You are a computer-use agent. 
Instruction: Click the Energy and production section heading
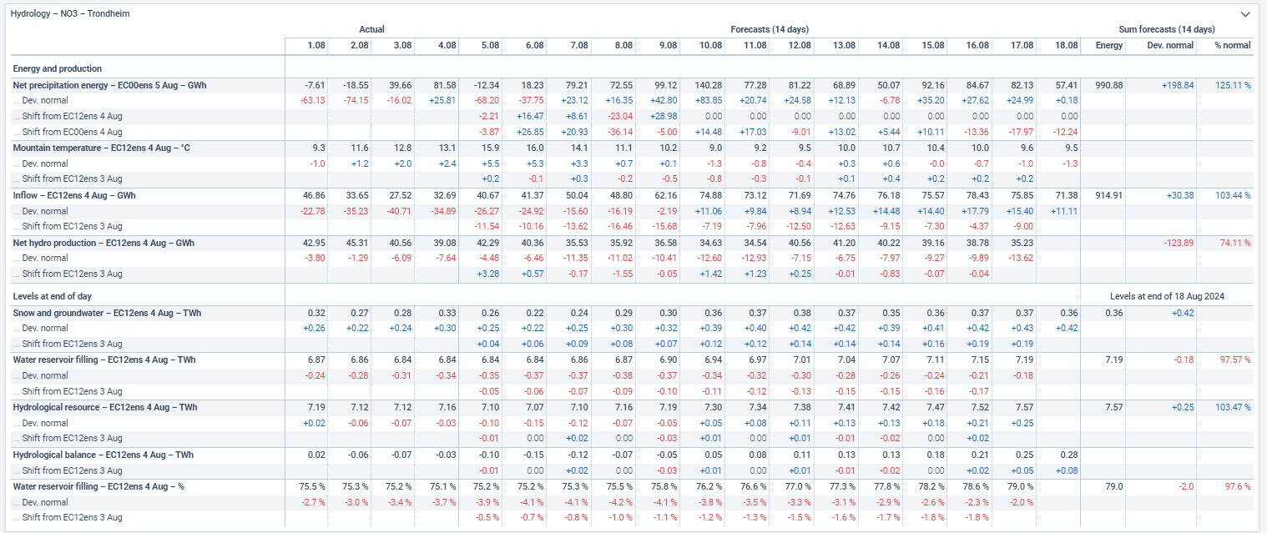58,68
